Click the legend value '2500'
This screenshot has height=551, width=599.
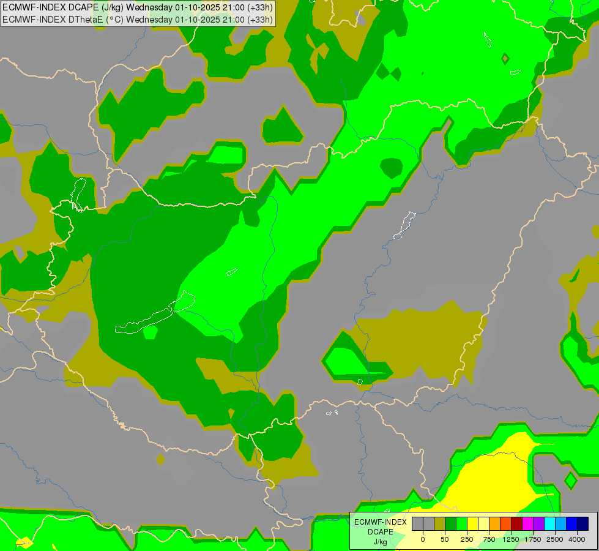pyautogui.click(x=555, y=539)
